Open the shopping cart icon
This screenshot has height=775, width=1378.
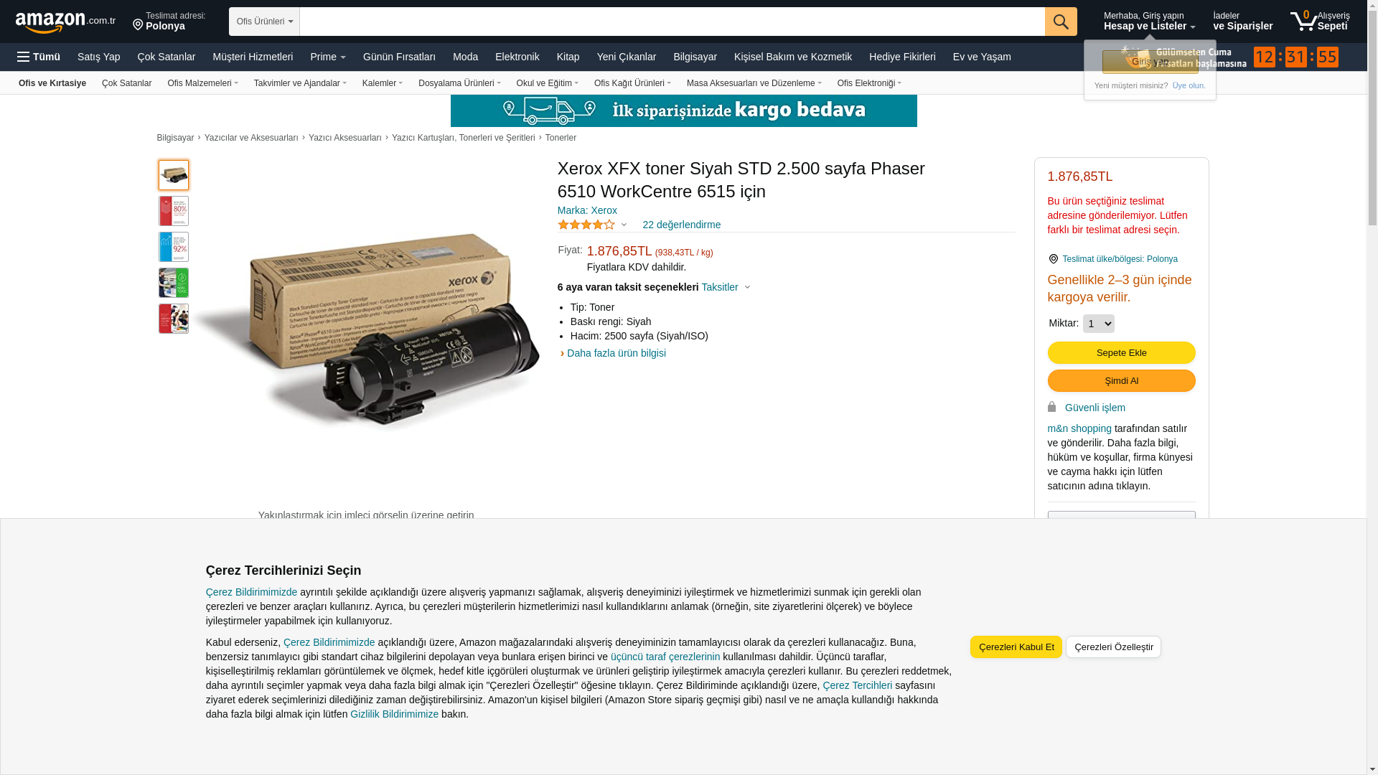1303,21
